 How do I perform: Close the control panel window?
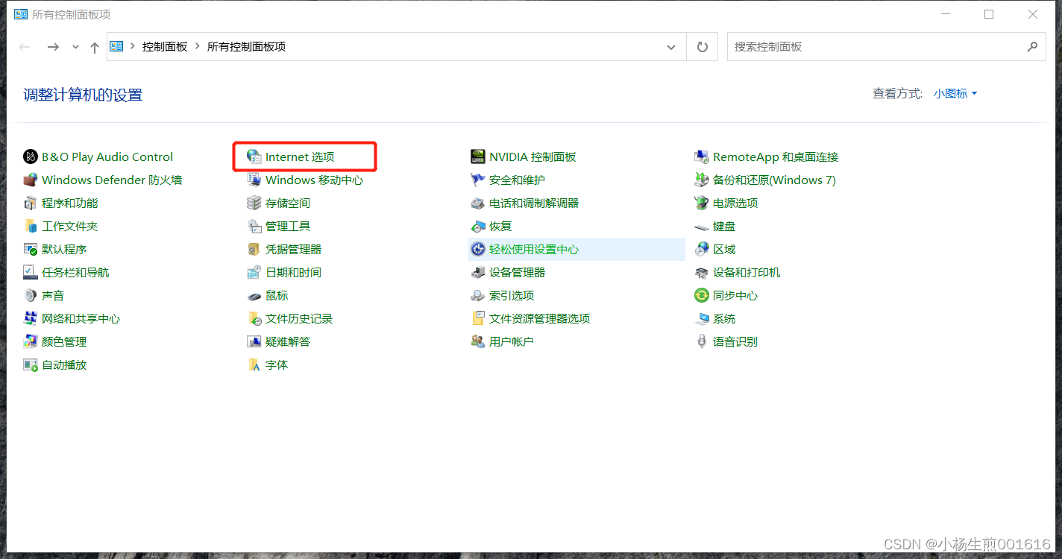[1033, 14]
